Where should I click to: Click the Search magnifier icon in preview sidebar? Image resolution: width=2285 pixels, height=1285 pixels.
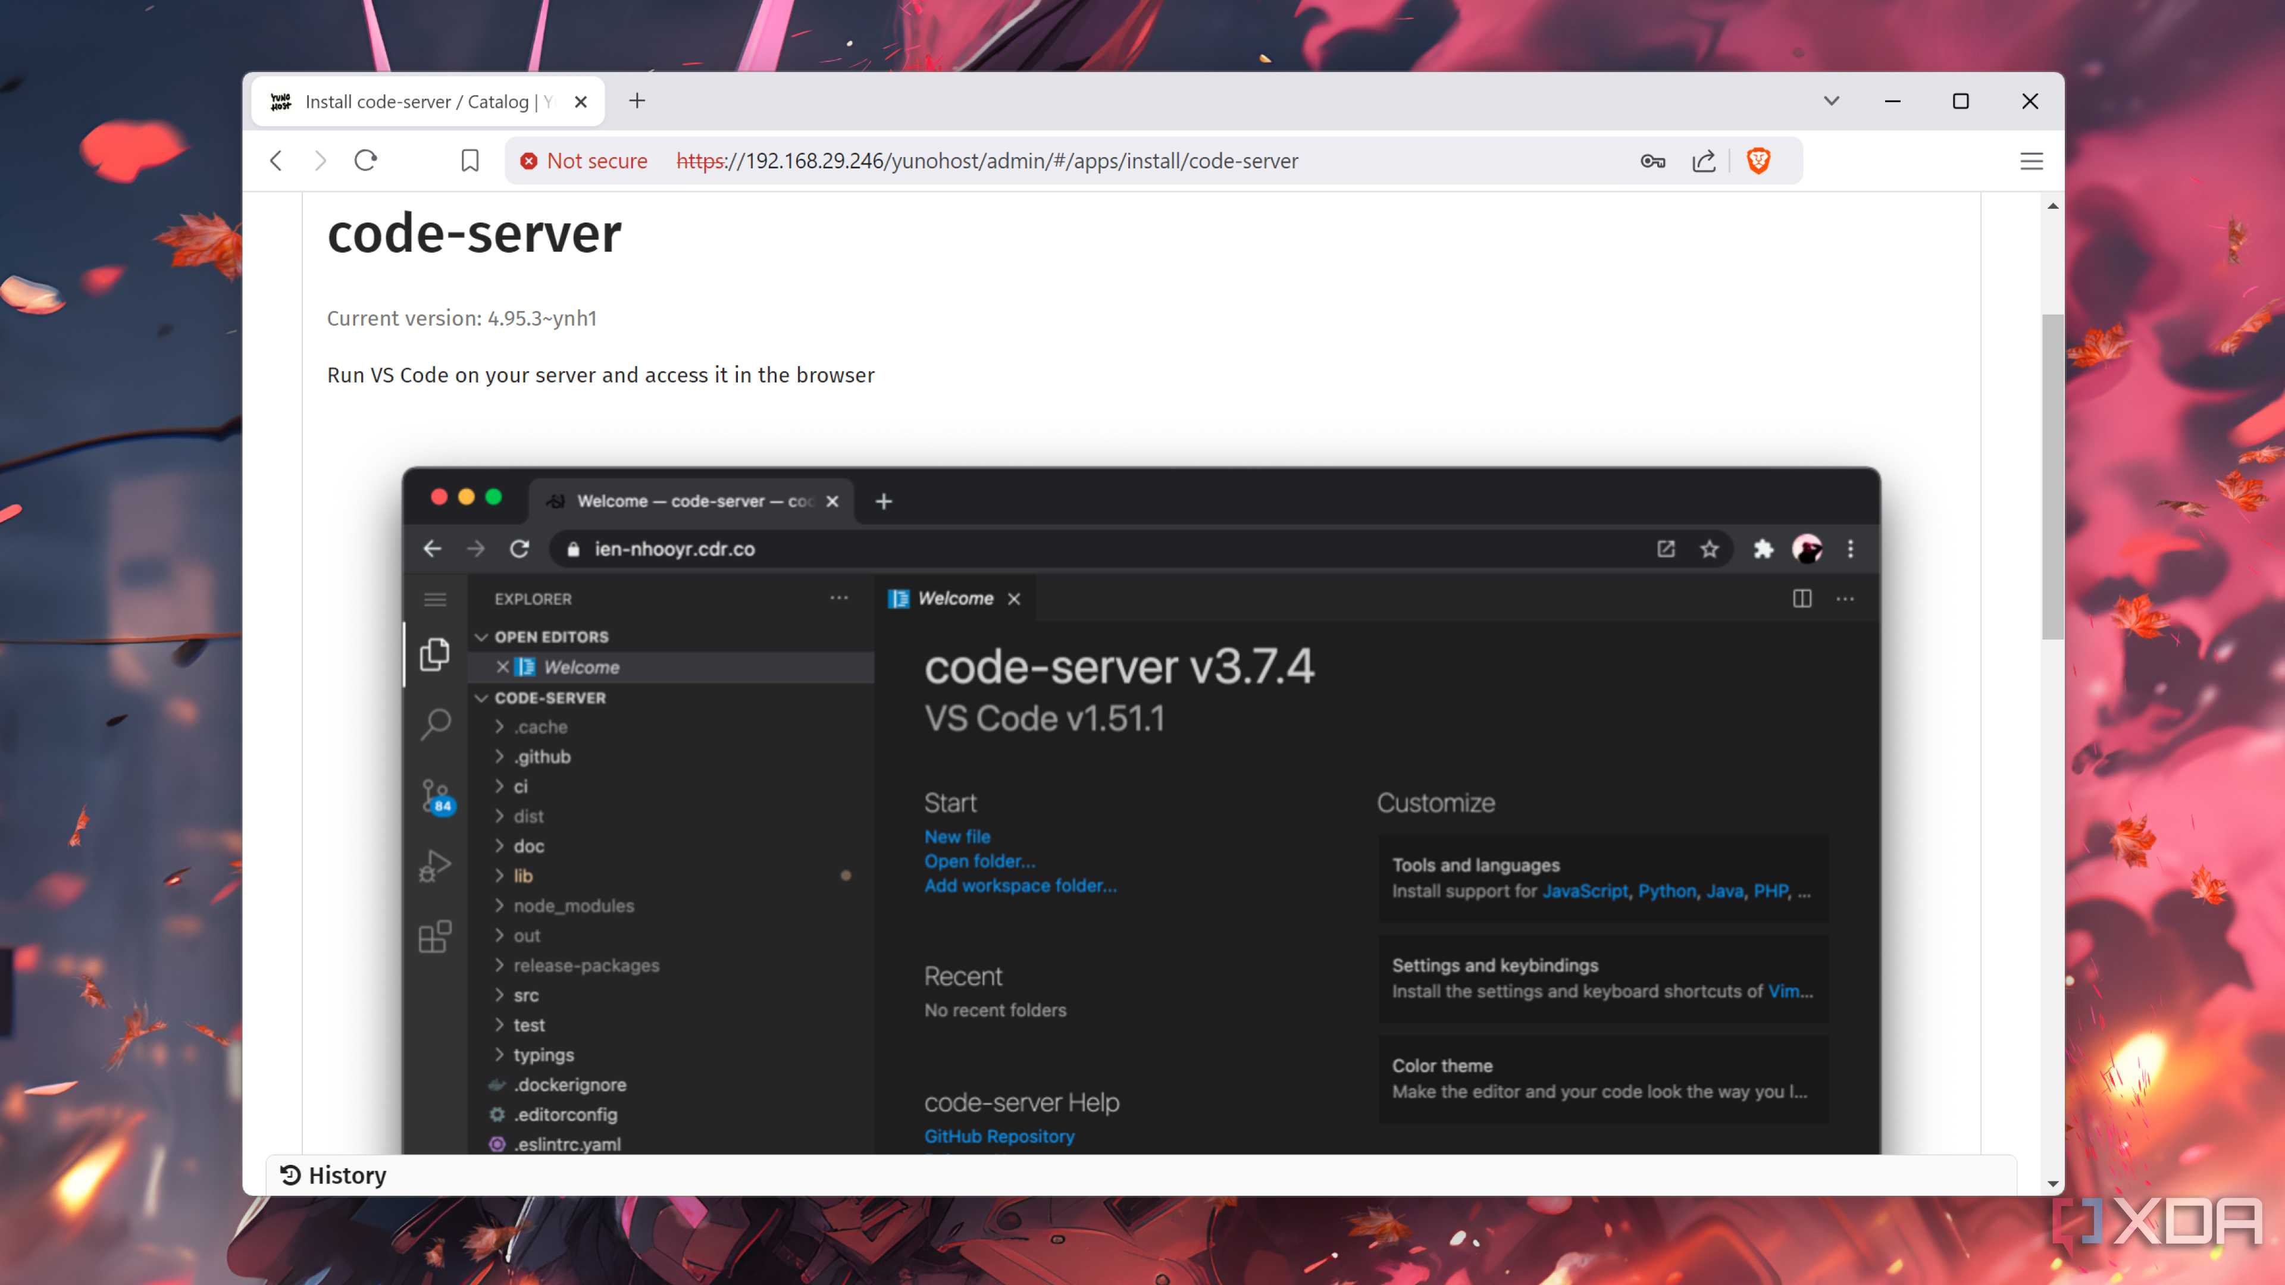(434, 723)
